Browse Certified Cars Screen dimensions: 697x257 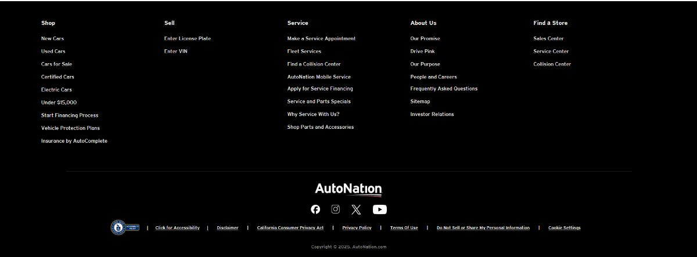(x=58, y=77)
